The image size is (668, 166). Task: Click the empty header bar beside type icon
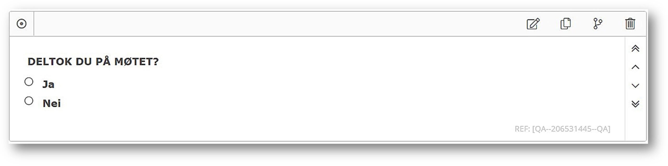[261, 24]
